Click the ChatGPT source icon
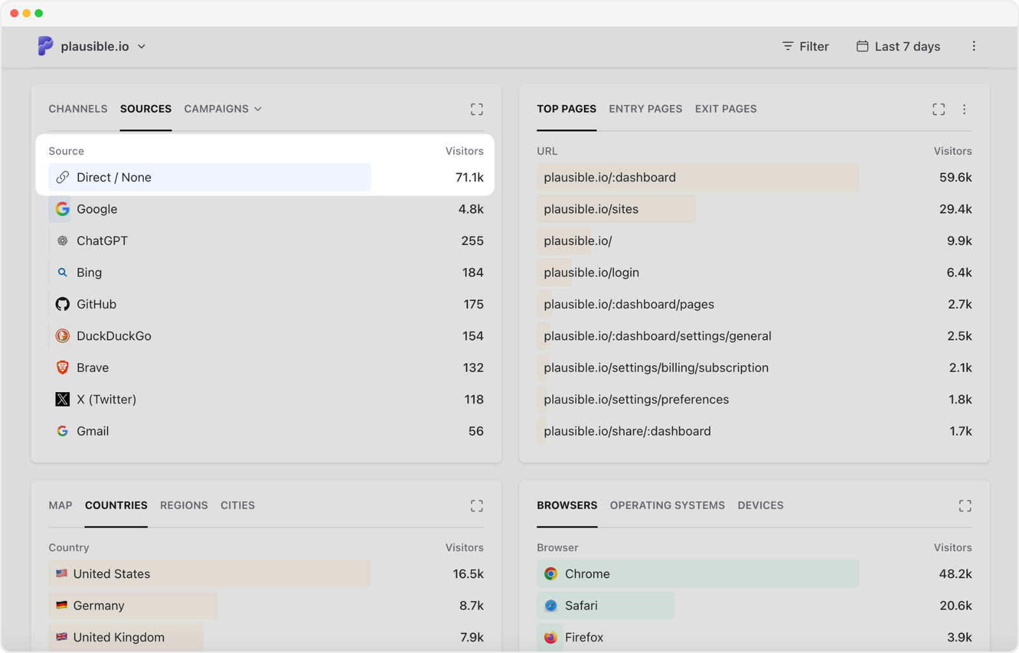The image size is (1019, 653). pyautogui.click(x=62, y=241)
